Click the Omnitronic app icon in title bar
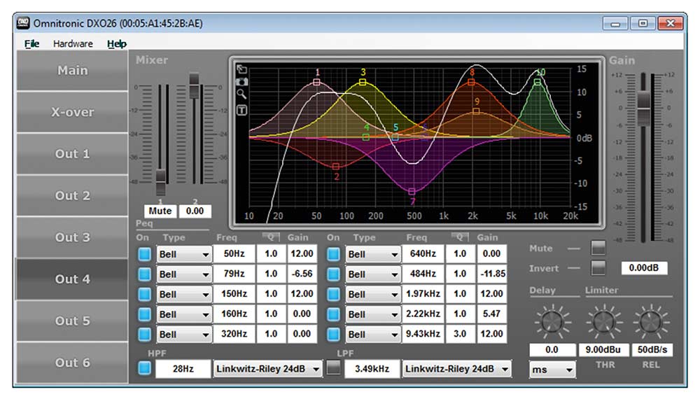 click(x=23, y=23)
